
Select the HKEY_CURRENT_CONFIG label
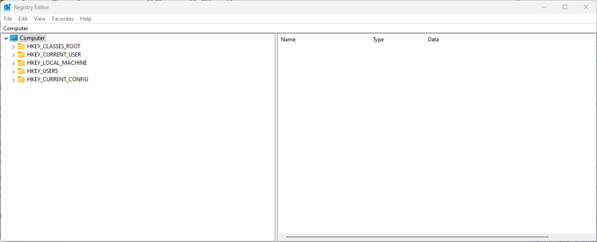pos(58,80)
